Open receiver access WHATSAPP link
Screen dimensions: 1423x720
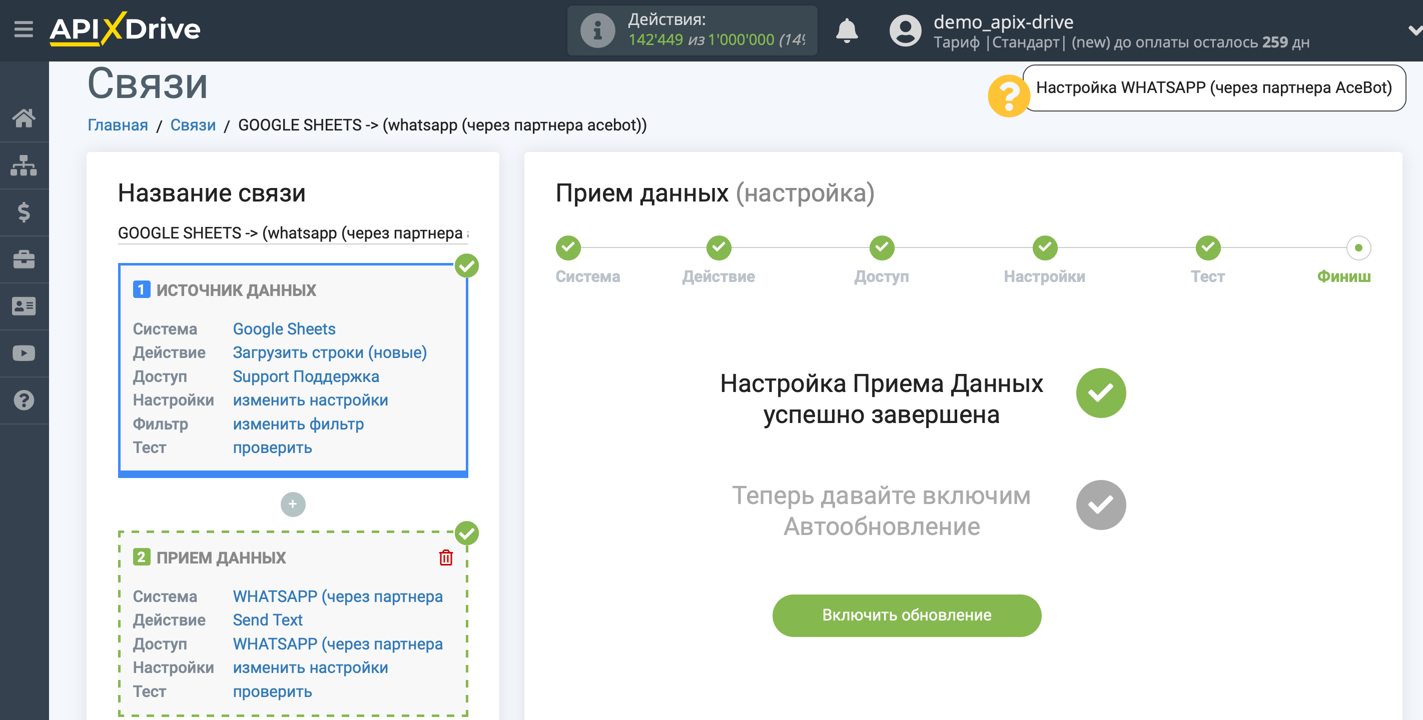tap(338, 644)
